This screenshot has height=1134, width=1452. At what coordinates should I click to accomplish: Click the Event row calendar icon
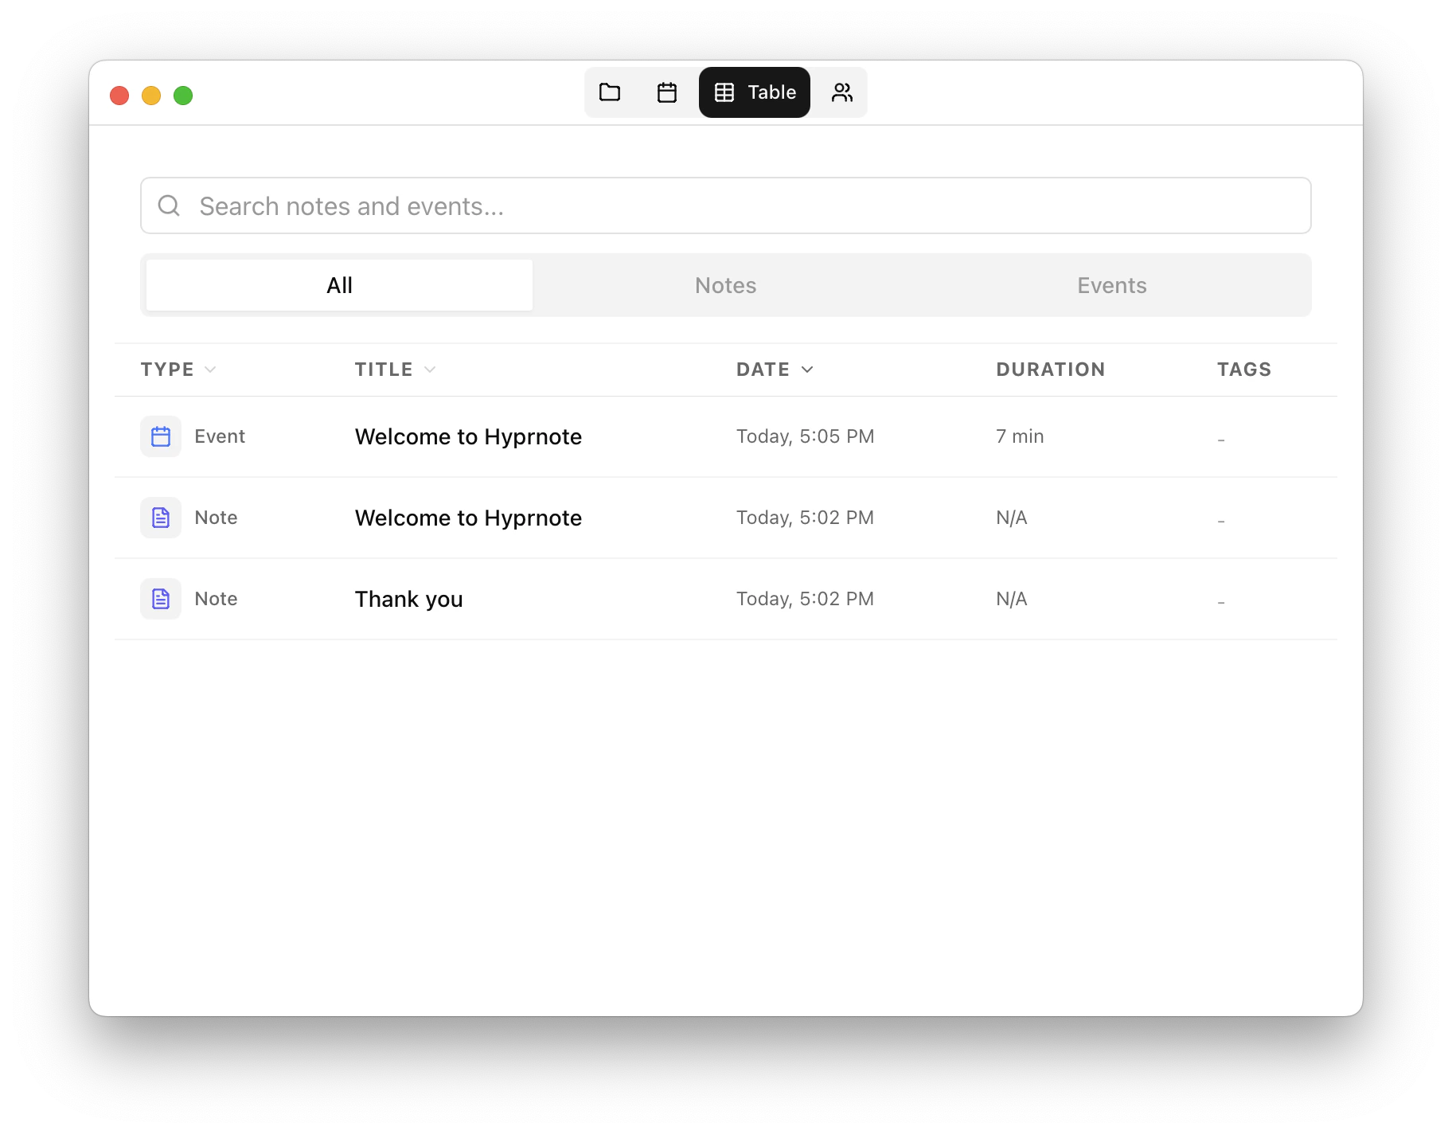[x=161, y=436]
